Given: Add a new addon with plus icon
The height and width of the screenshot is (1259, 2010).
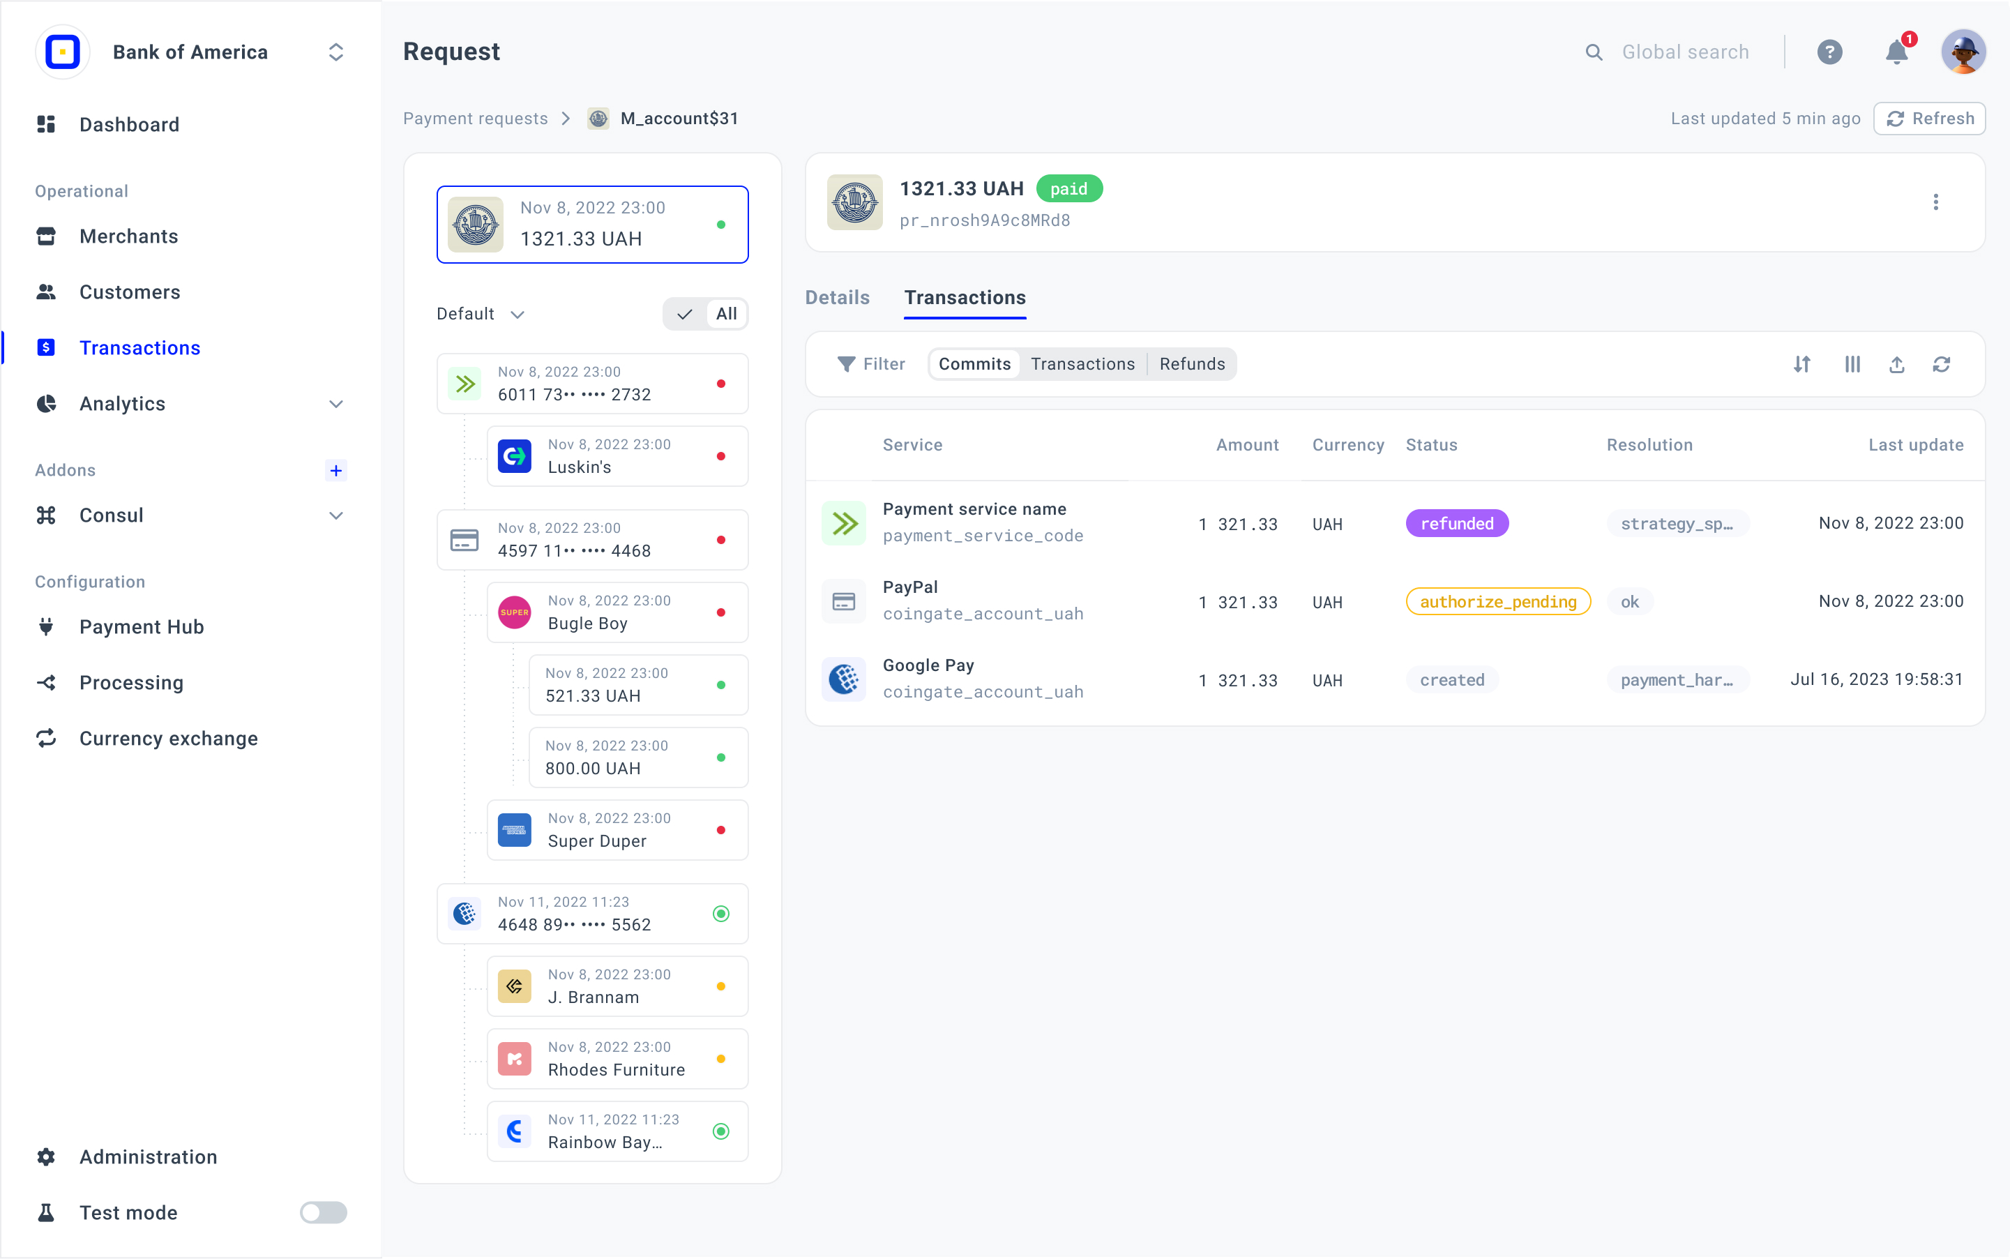Looking at the screenshot, I should [x=335, y=470].
